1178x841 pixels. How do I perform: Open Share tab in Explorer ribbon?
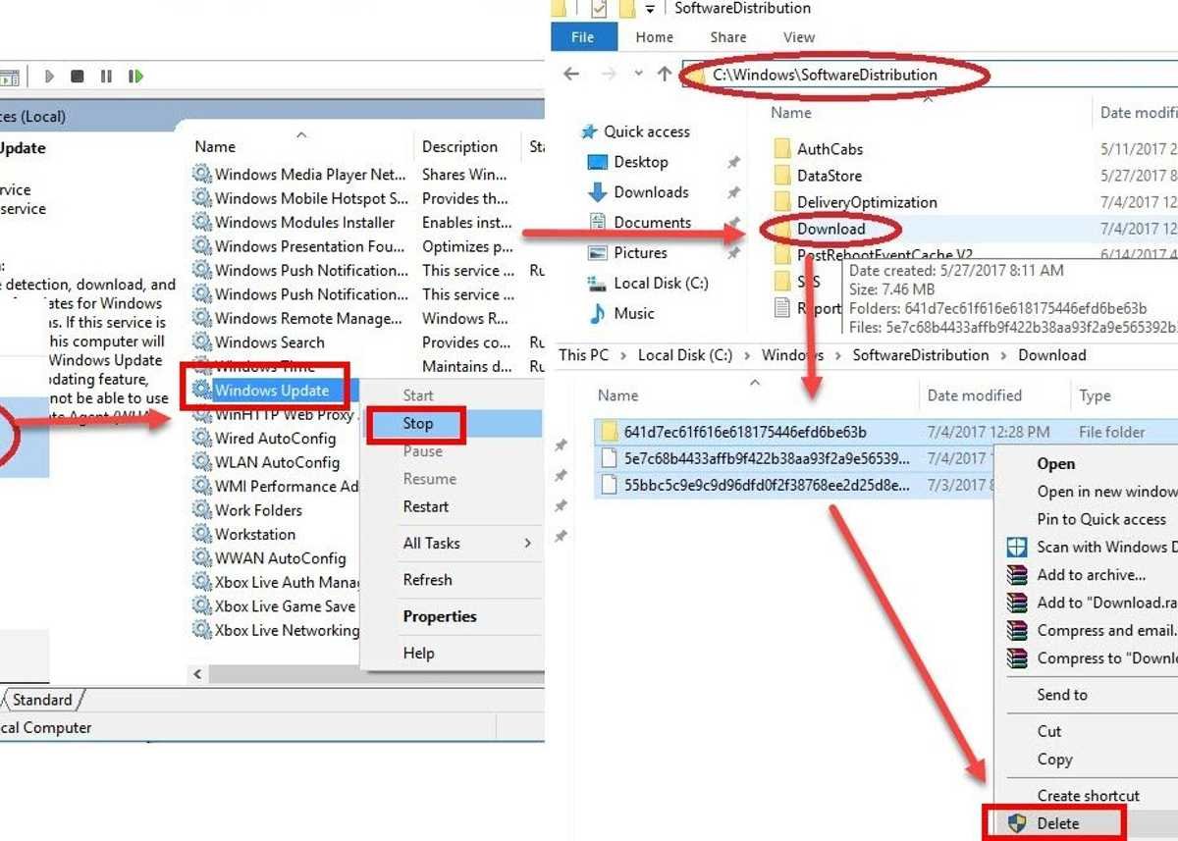point(728,37)
